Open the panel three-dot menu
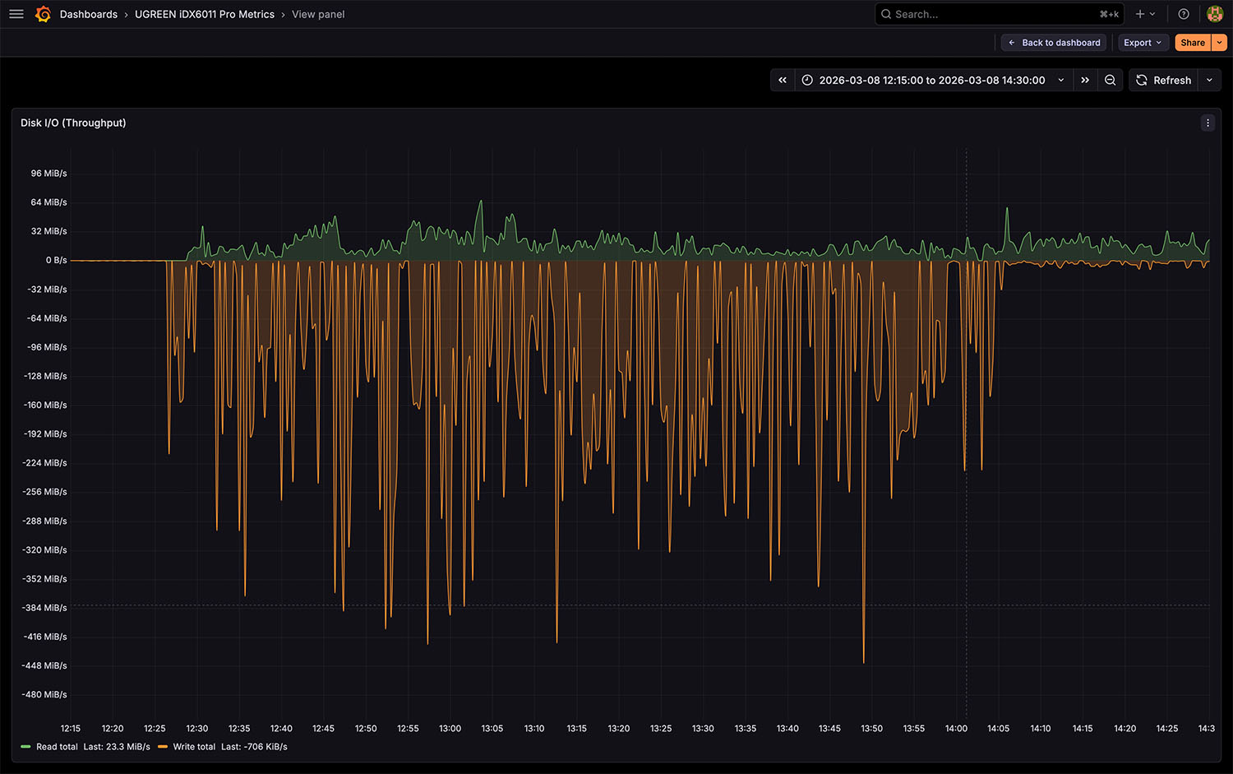Viewport: 1233px width, 774px height. pos(1208,123)
